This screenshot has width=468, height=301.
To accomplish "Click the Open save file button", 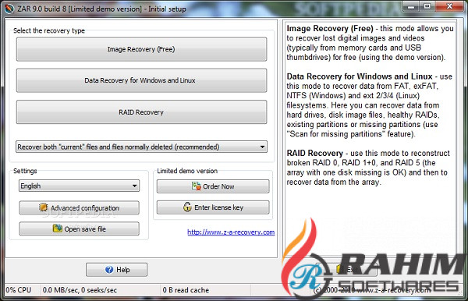I will click(79, 228).
